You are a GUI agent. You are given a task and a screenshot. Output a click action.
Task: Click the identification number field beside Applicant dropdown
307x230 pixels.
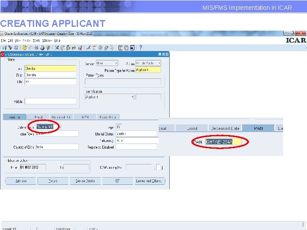148,97
